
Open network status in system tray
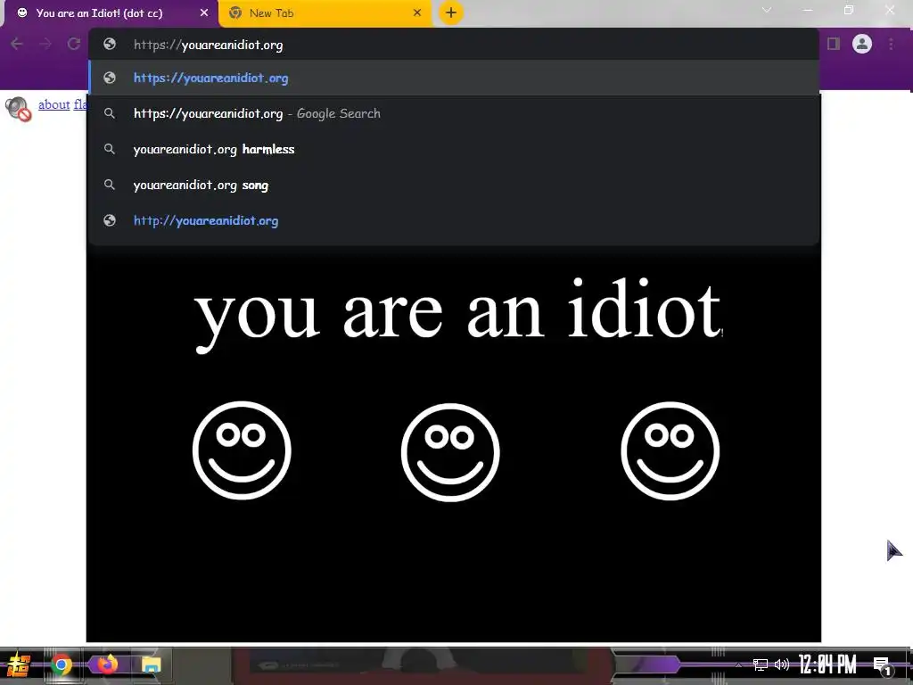[760, 664]
